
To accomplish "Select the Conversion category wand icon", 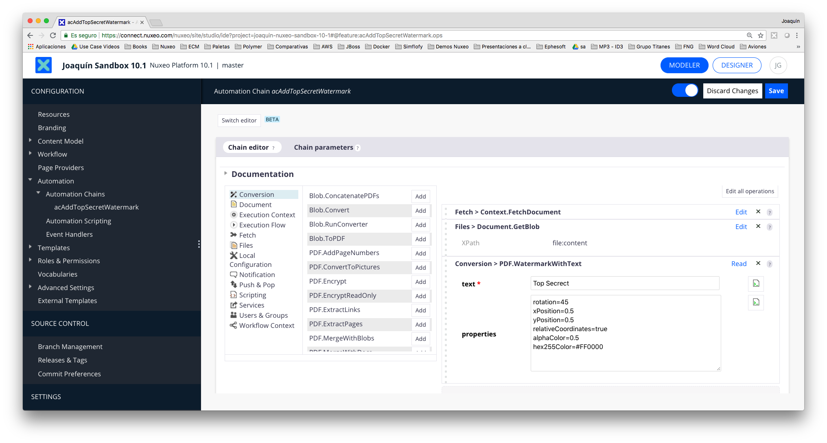I will click(x=234, y=194).
